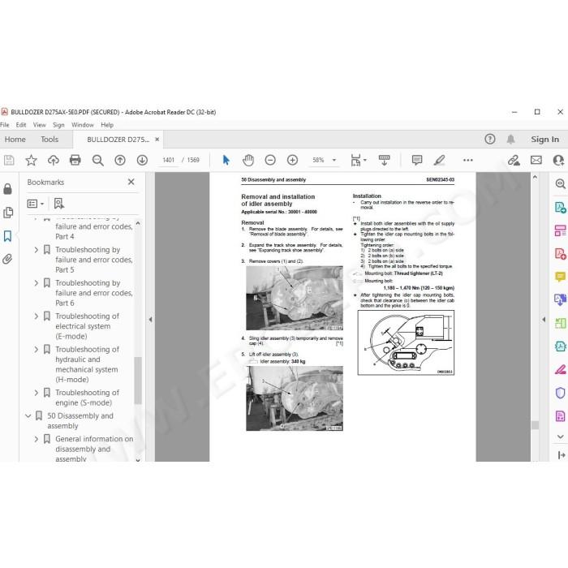Click the Sign In button

[x=544, y=140]
